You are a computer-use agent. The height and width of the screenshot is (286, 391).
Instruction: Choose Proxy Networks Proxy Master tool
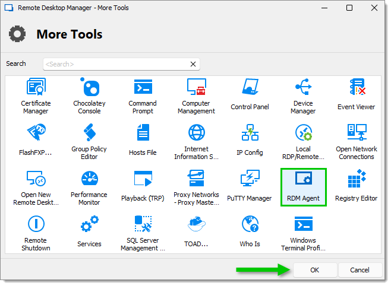tap(196, 187)
